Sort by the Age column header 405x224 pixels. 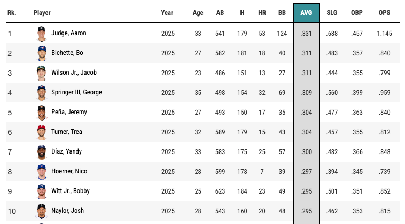[198, 13]
